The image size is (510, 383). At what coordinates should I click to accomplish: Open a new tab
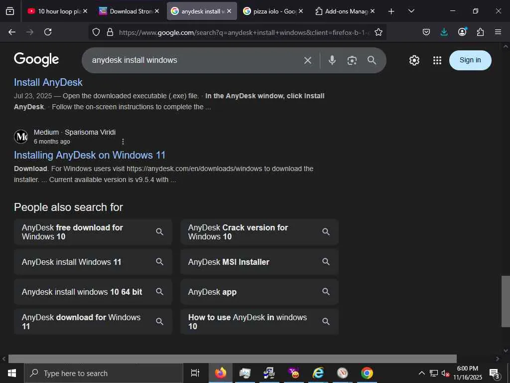[x=391, y=11]
